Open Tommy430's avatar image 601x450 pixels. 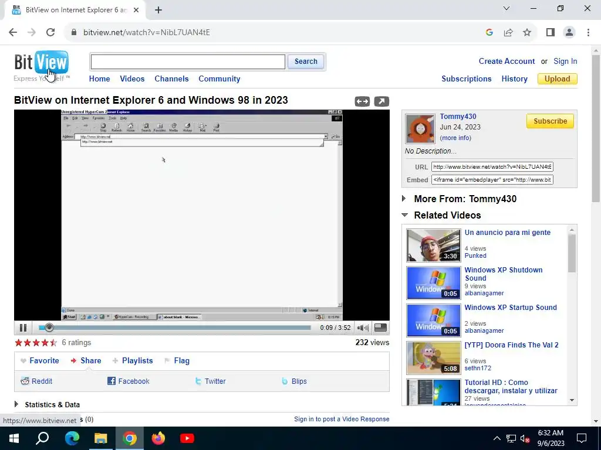pyautogui.click(x=420, y=128)
